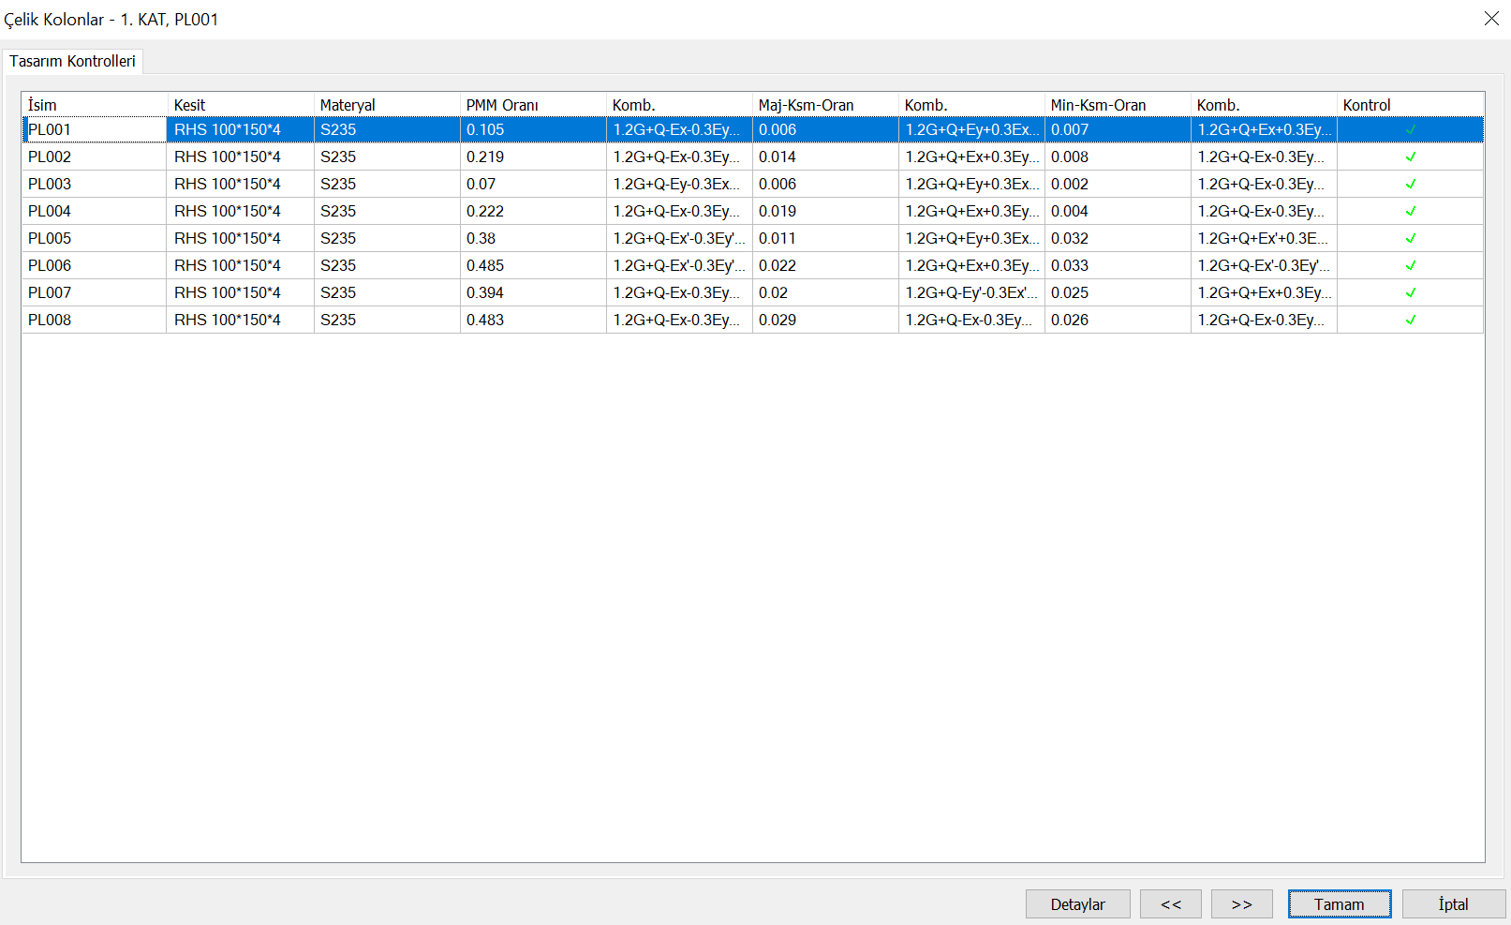
Task: Click PMM ratio value 0.485 of PL006
Action: pyautogui.click(x=485, y=265)
